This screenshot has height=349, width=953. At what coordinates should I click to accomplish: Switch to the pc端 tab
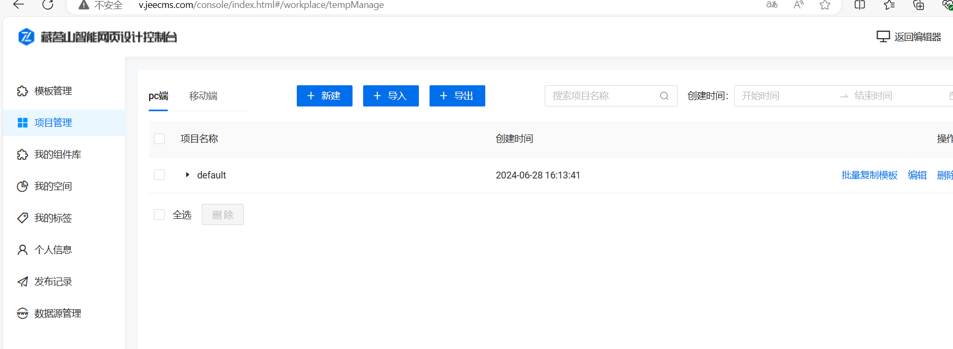click(x=158, y=96)
